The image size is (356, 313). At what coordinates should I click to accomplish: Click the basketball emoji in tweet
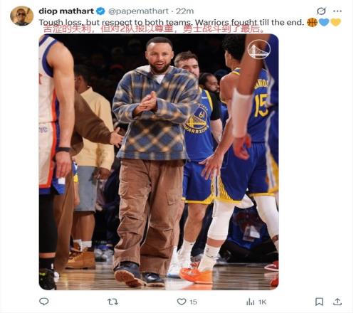tap(312, 23)
